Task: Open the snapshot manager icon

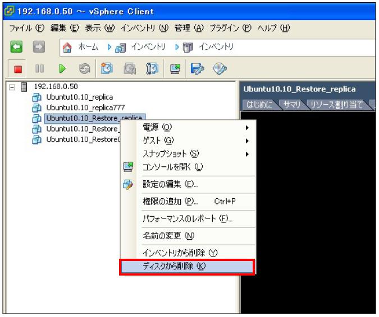Action: (152, 69)
